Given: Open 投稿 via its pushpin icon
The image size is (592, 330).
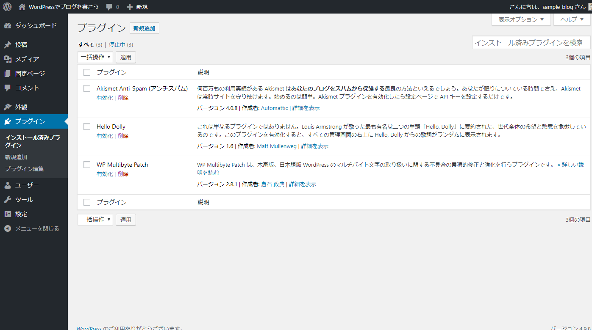Looking at the screenshot, I should point(8,45).
